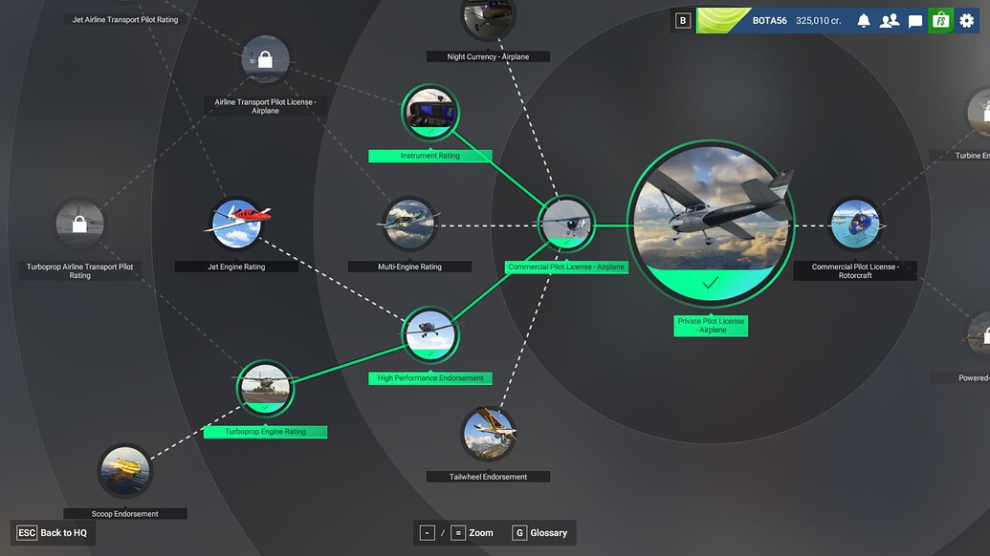Select the Scoop Endorsement node icon
Viewport: 990px width, 556px height.
tap(125, 471)
